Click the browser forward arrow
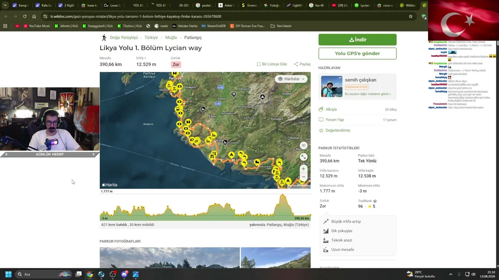 (15, 16)
